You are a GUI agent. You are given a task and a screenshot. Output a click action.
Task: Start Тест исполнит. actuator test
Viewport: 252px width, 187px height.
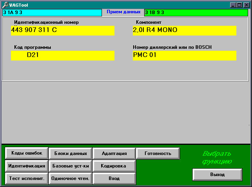click(27, 178)
